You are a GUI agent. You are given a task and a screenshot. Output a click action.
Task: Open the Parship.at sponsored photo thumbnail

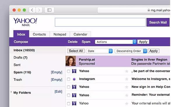point(71,61)
